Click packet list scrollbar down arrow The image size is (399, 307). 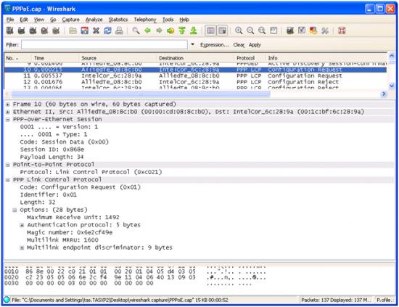tap(391, 86)
